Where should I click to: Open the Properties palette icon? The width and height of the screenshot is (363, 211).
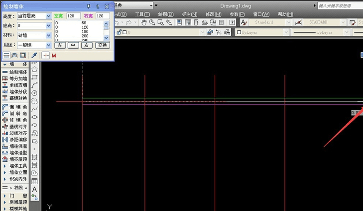click(179, 22)
